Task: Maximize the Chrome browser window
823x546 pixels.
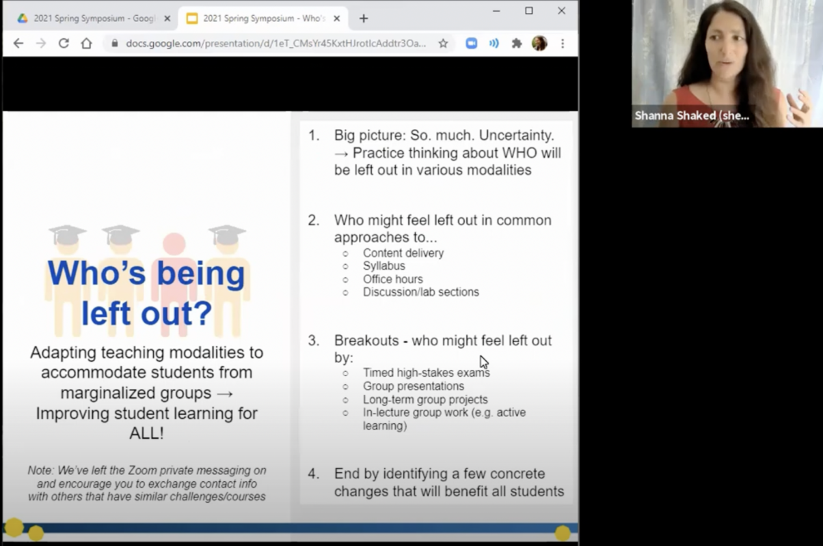Action: 529,11
